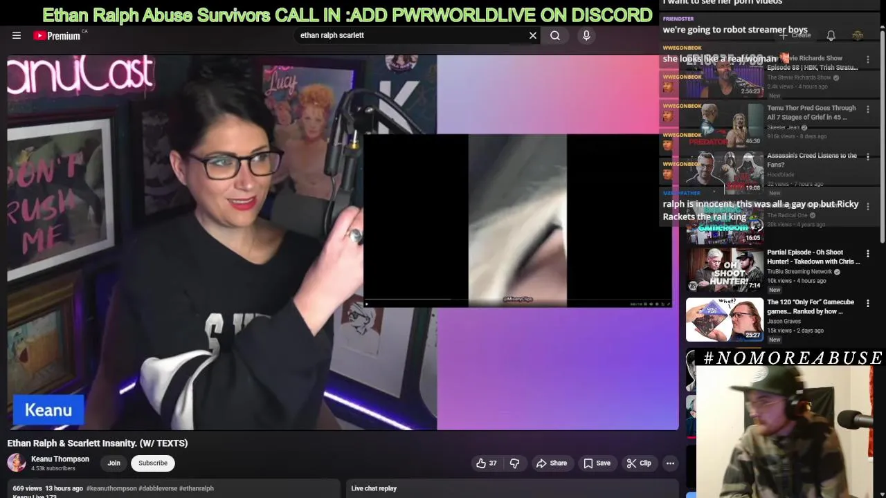Open options menu for Temu Thor video
Image resolution: width=886 pixels, height=498 pixels.
click(868, 109)
